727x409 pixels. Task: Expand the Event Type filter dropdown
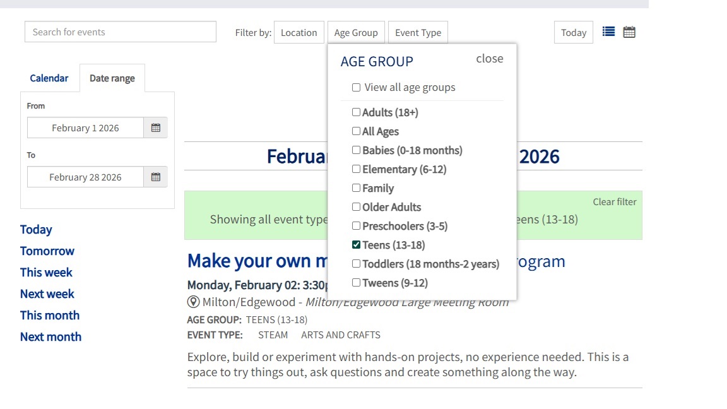(x=418, y=33)
